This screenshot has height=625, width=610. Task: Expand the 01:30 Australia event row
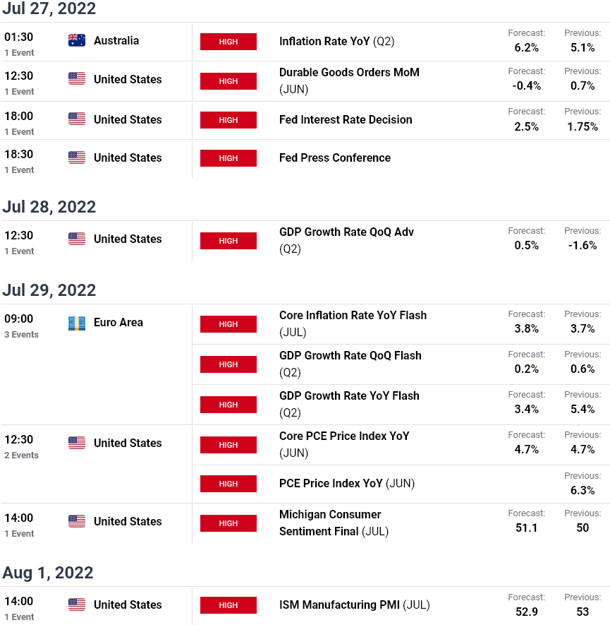pos(97,42)
